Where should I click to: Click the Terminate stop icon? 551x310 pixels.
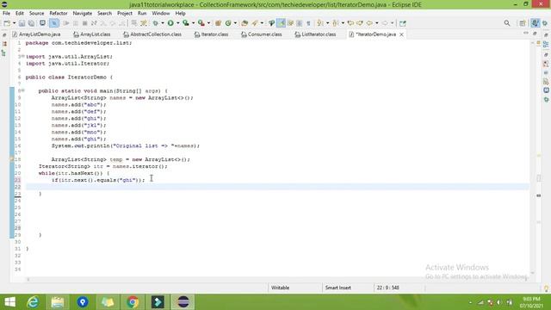(84, 23)
